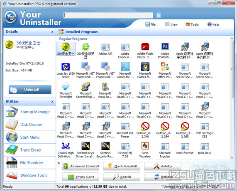This screenshot has width=237, height=191.
Task: Open Disk Cleaner utility
Action: click(29, 125)
